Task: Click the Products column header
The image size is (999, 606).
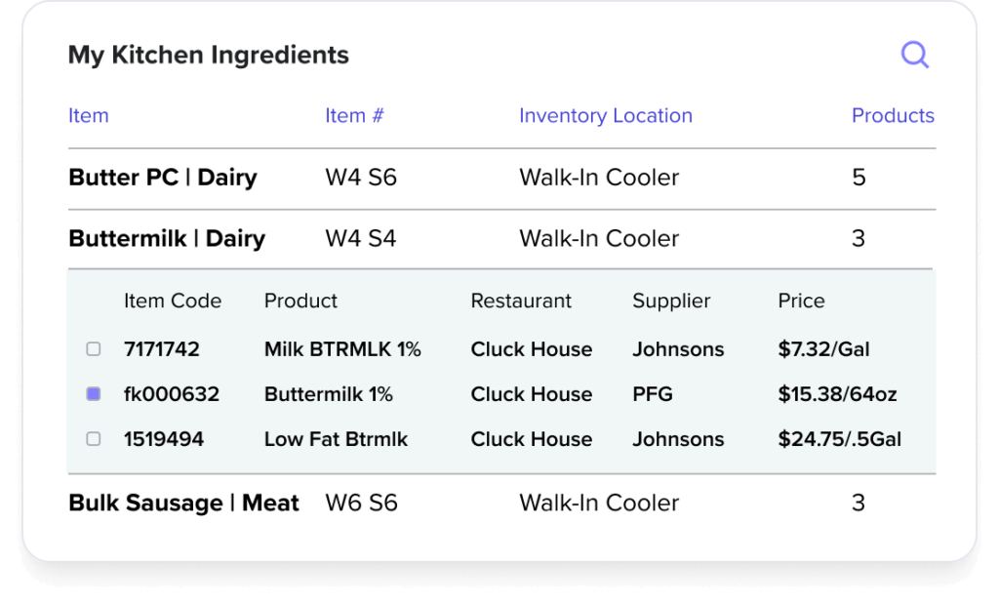Action: [892, 116]
